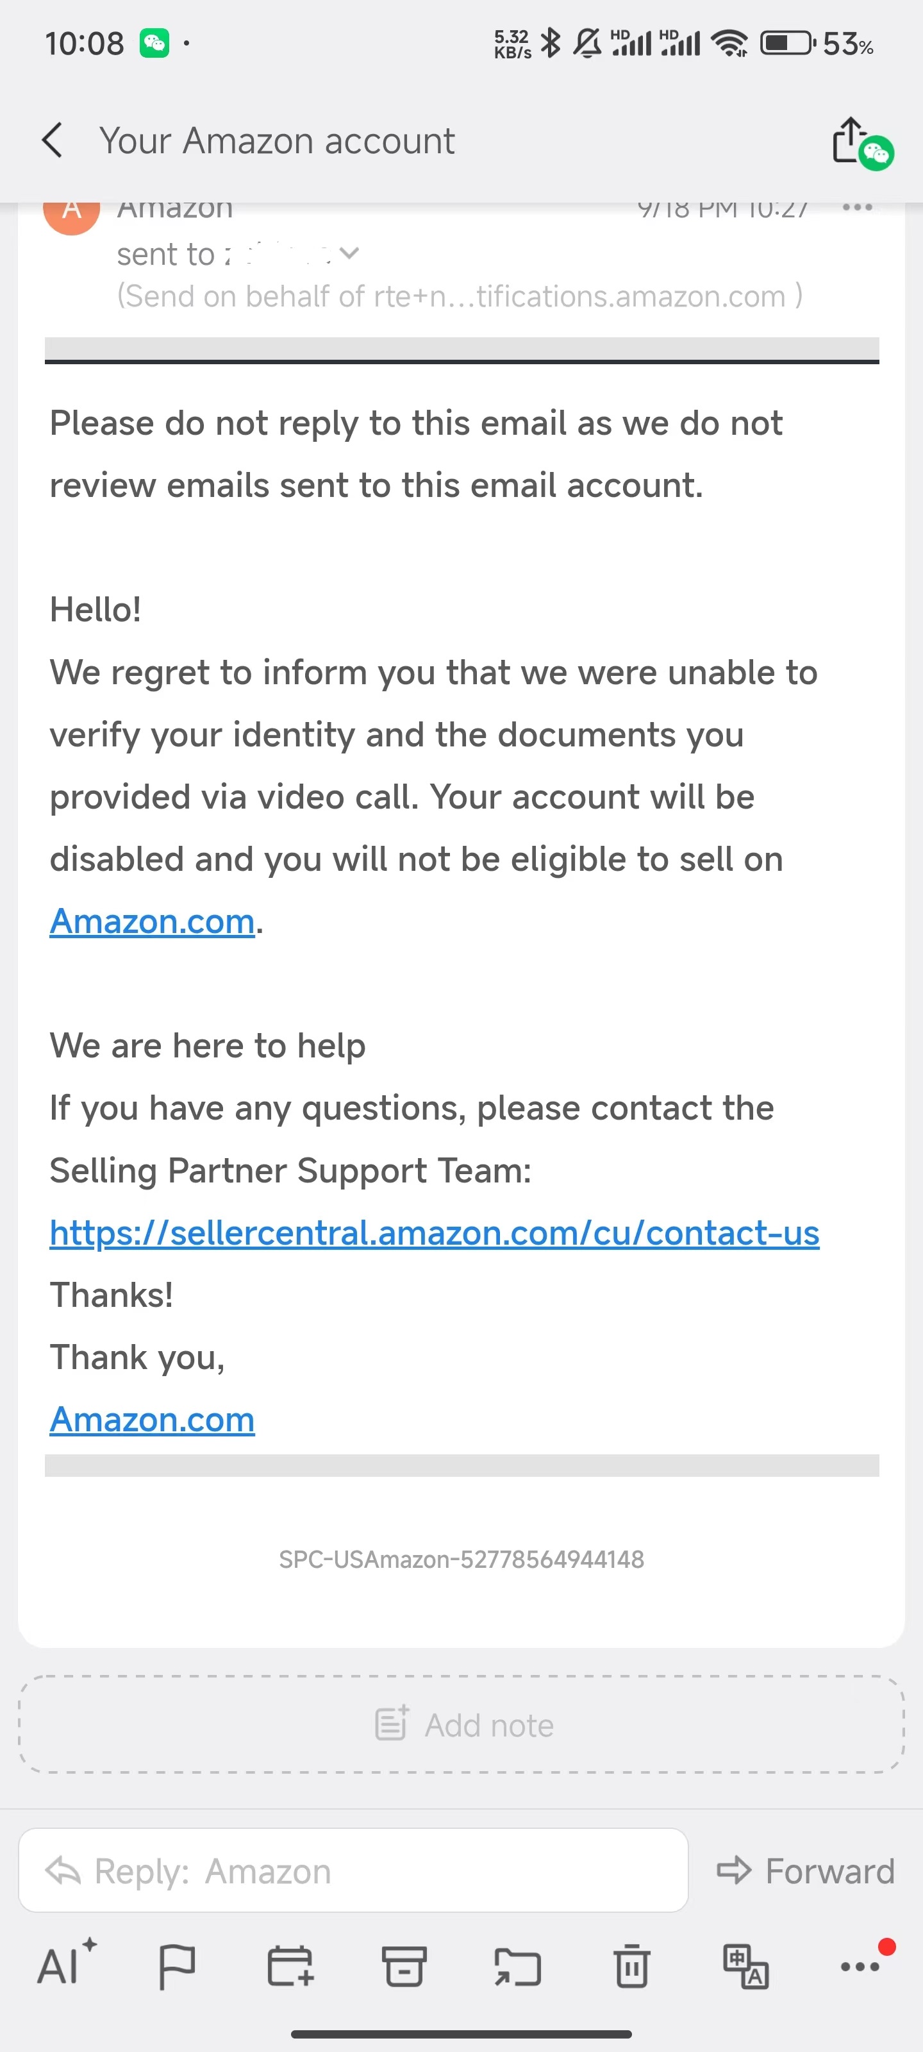Open the sellercentral contact-us link

(x=434, y=1232)
